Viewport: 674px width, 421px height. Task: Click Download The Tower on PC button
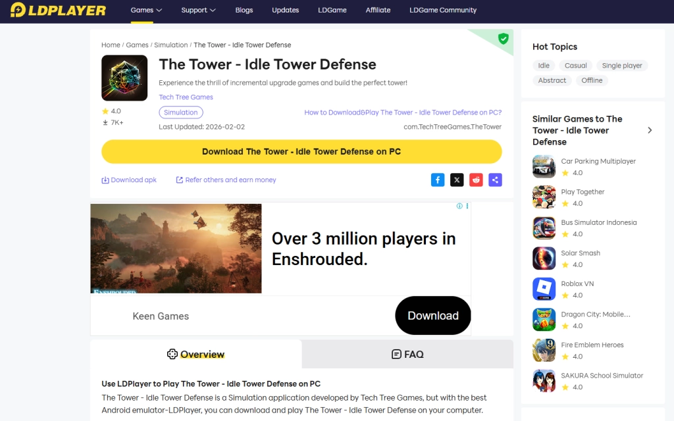point(301,151)
